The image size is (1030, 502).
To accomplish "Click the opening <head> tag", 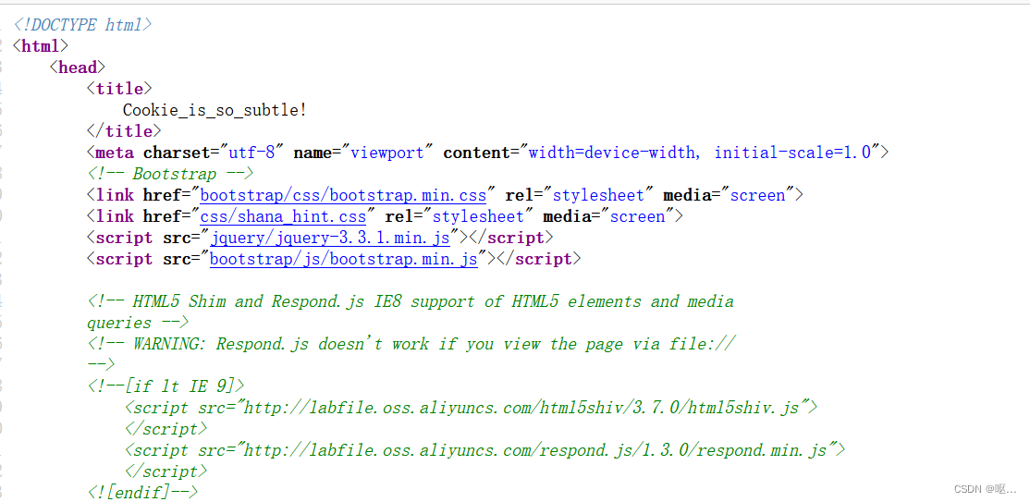I will click(x=78, y=67).
